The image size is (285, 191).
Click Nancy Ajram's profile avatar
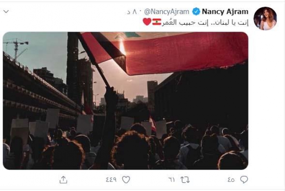(x=265, y=18)
